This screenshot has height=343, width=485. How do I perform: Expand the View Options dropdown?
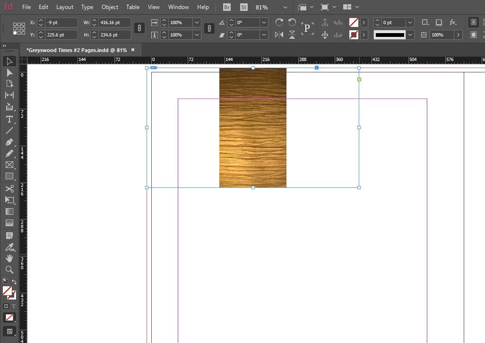click(x=312, y=7)
